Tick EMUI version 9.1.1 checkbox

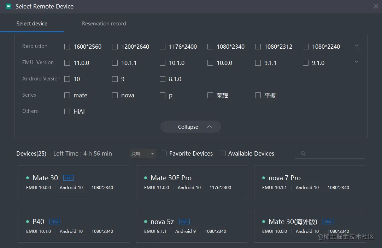258,63
